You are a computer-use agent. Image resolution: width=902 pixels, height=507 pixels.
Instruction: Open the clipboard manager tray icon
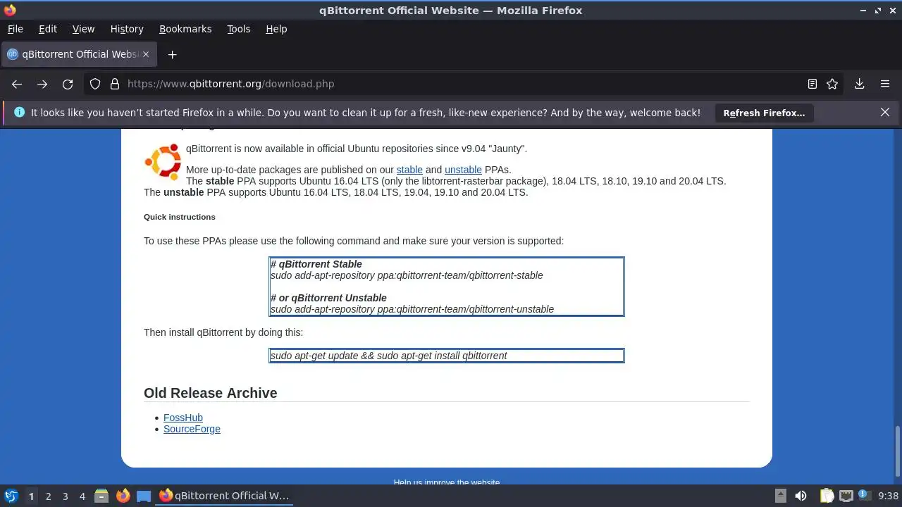tap(827, 496)
